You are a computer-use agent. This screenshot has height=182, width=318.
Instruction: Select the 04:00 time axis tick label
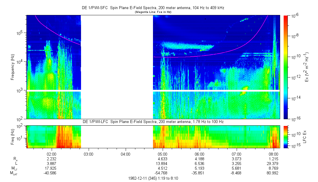tap(125, 154)
